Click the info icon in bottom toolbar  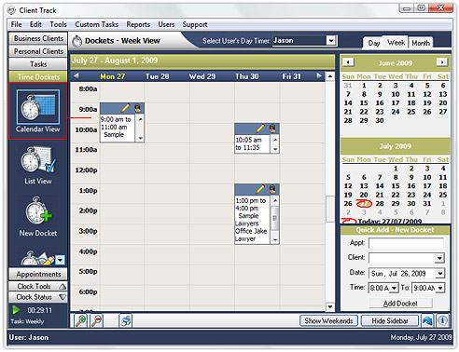coord(442,320)
